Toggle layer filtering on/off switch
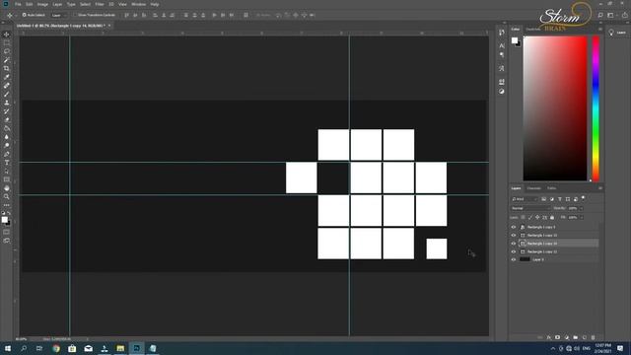Viewport: 631px width, 355px height. point(583,198)
